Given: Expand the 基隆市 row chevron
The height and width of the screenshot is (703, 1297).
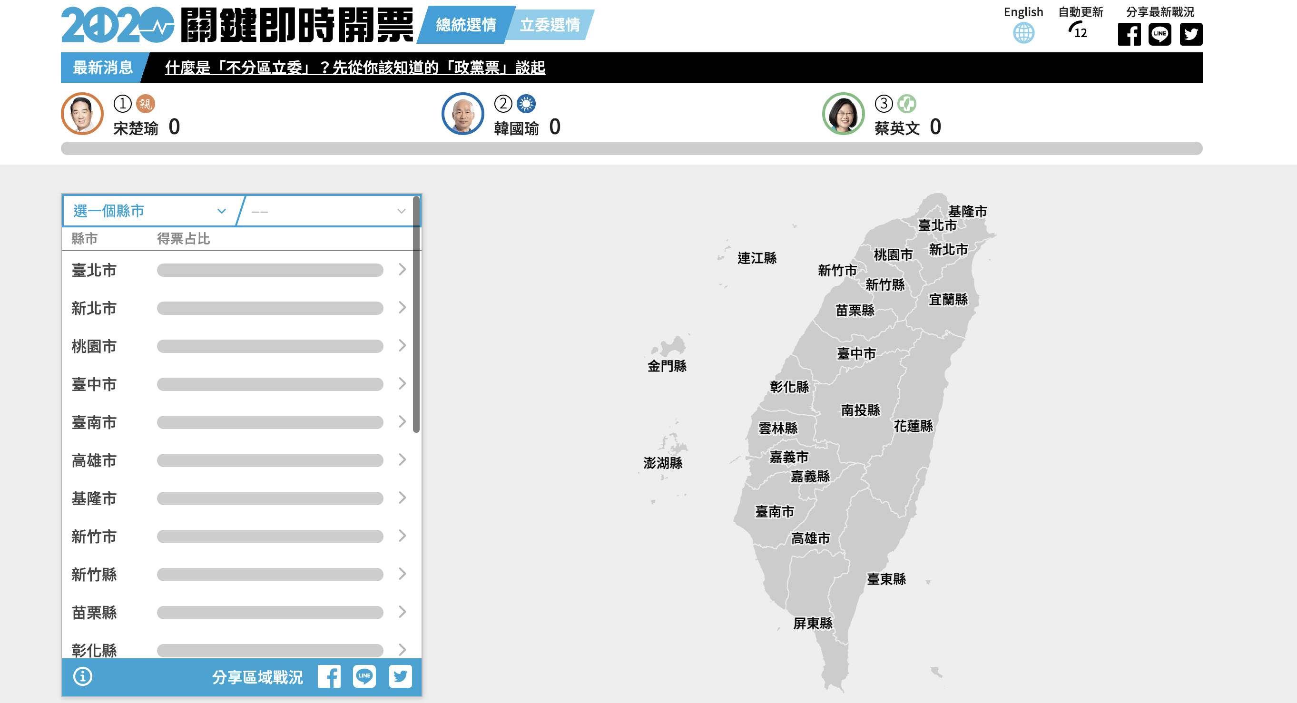Looking at the screenshot, I should [402, 498].
